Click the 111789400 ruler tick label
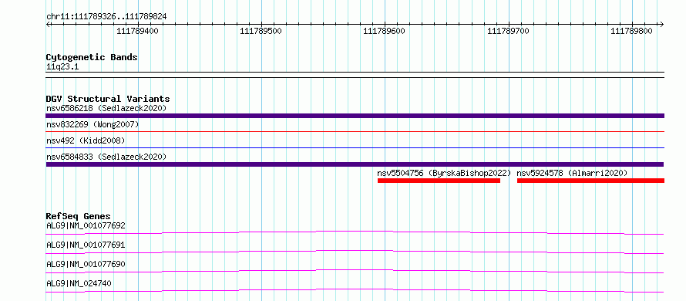The image size is (686, 301). (138, 31)
